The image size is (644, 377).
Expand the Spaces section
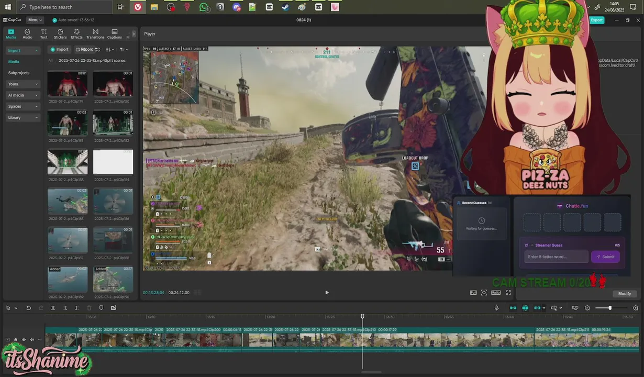pos(23,106)
